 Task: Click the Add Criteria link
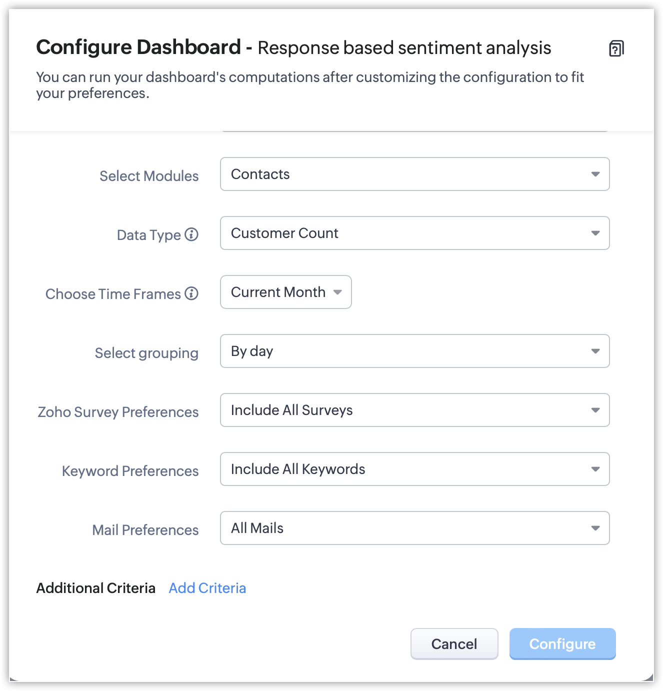tap(207, 588)
